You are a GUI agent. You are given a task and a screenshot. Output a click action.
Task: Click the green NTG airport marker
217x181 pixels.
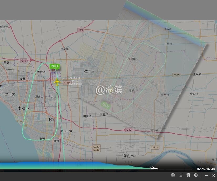55,66
